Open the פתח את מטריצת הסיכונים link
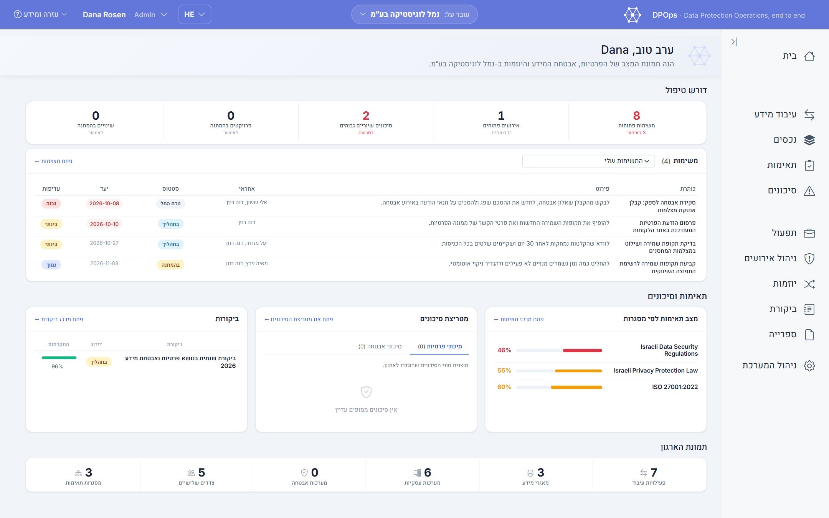The image size is (829, 518). tap(299, 319)
